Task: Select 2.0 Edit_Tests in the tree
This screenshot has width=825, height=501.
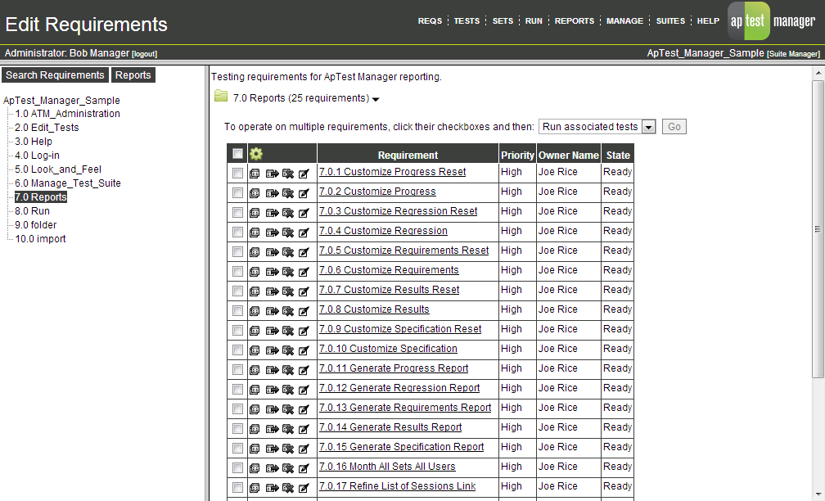Action: 47,128
